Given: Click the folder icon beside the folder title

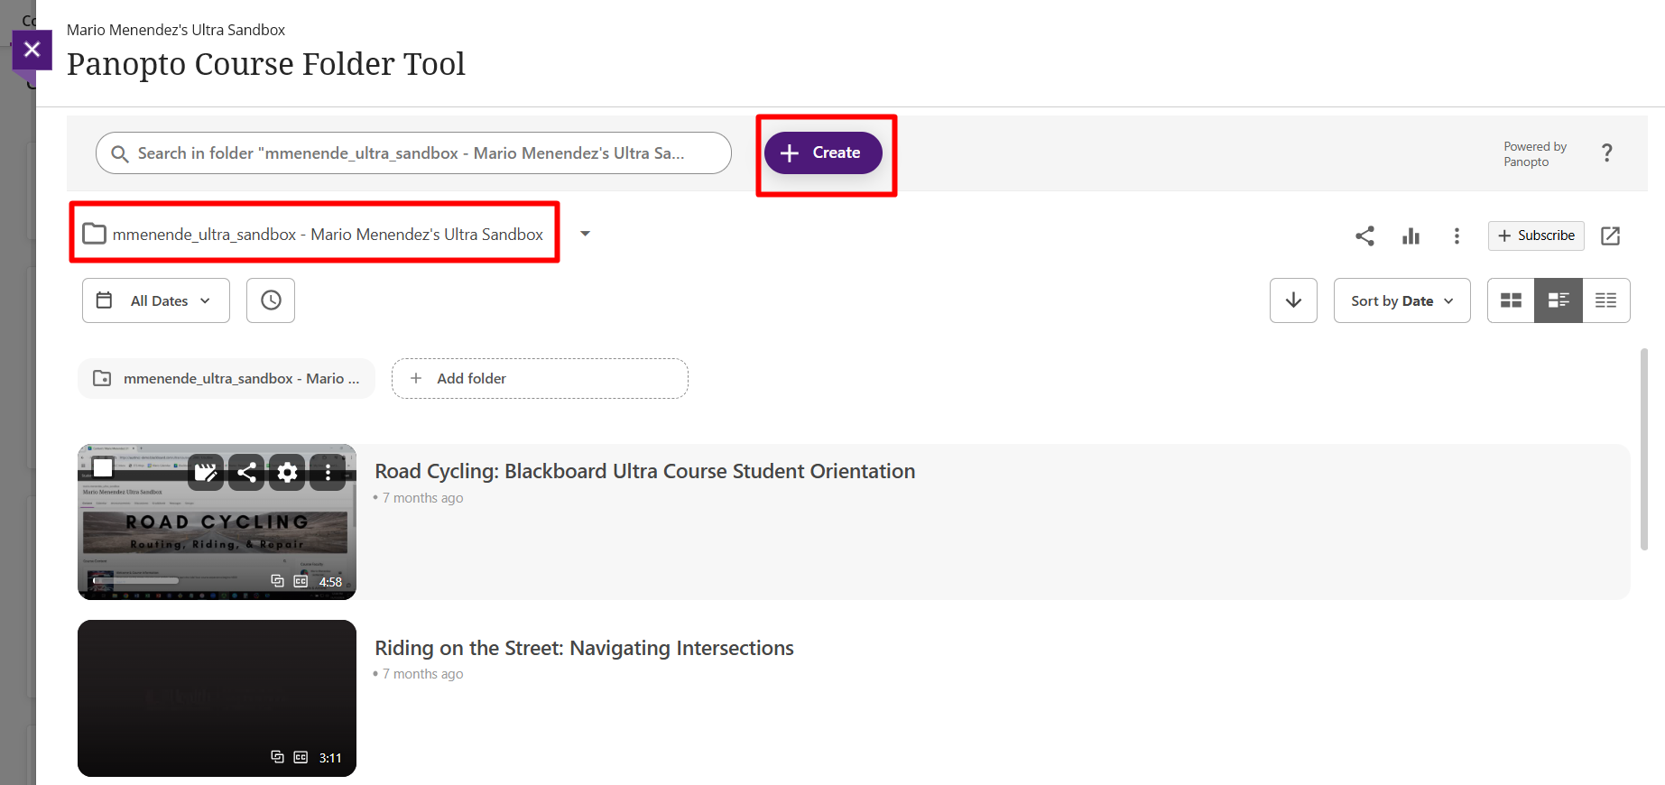Looking at the screenshot, I should click(x=94, y=235).
